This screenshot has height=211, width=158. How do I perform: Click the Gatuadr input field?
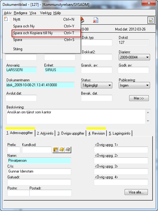[39, 182]
